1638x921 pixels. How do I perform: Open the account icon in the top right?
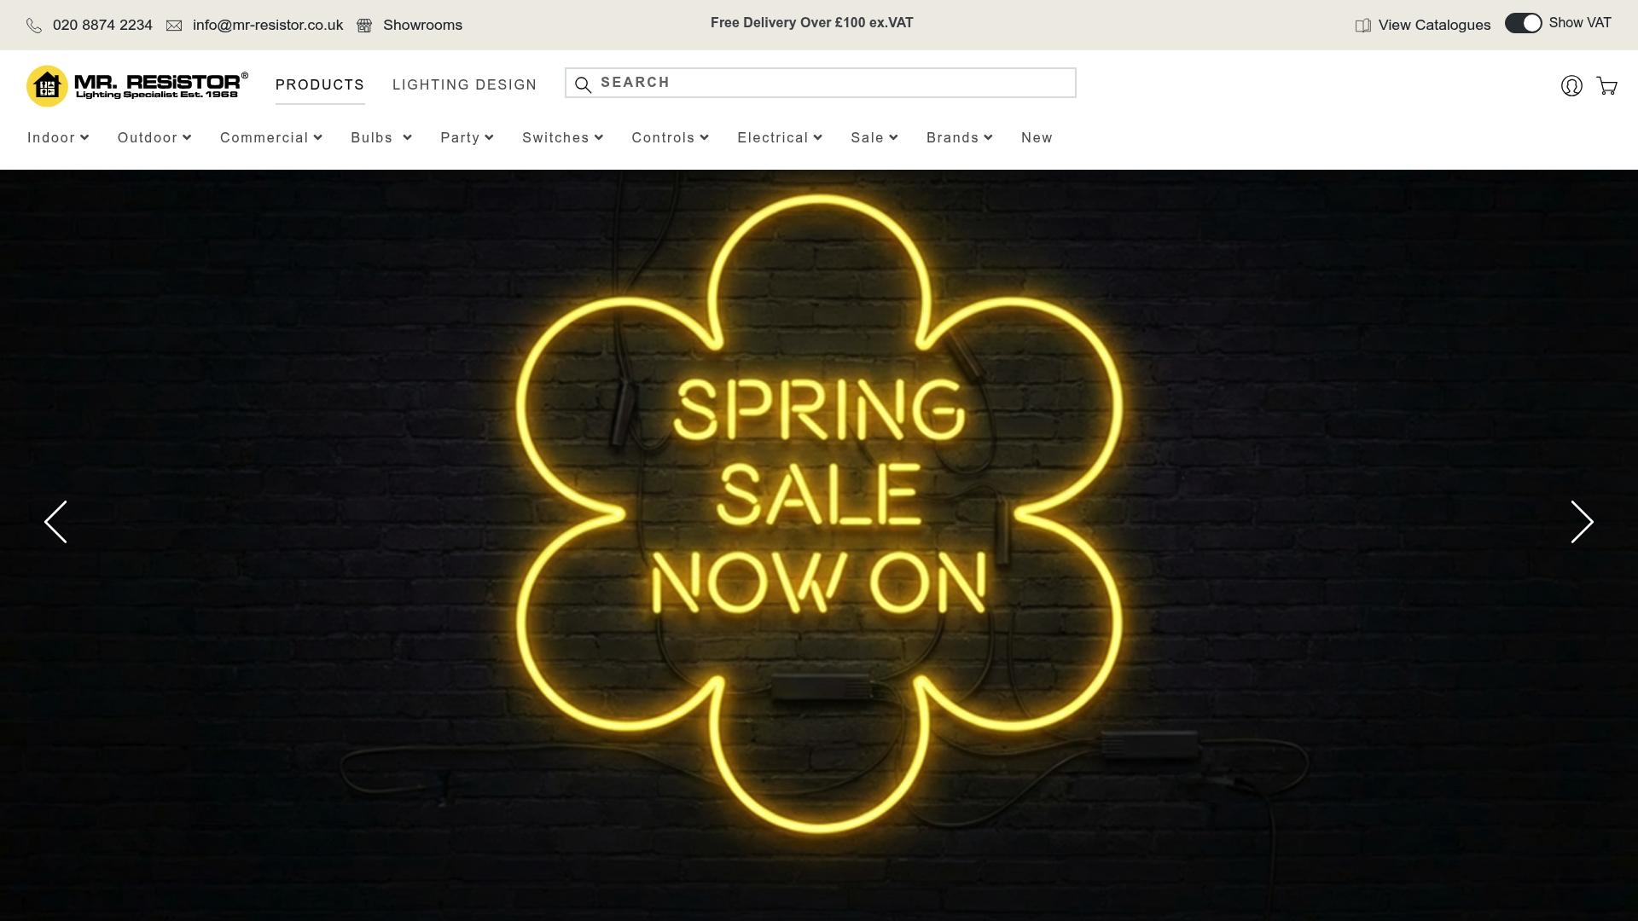coord(1571,85)
